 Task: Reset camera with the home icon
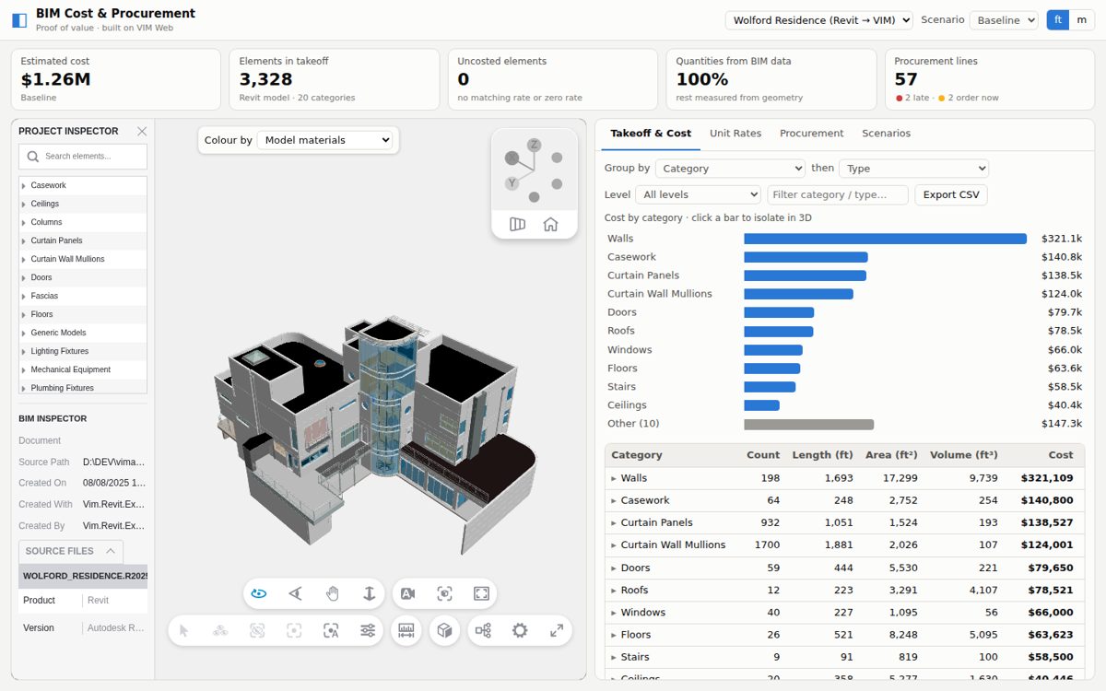(550, 224)
